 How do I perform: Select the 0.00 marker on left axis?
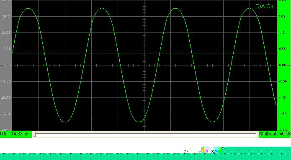[x=7, y=65]
